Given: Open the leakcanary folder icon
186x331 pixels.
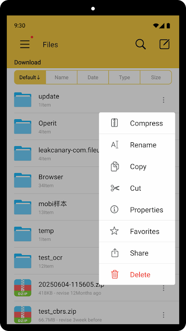Looking at the screenshot, I should [x=23, y=153].
